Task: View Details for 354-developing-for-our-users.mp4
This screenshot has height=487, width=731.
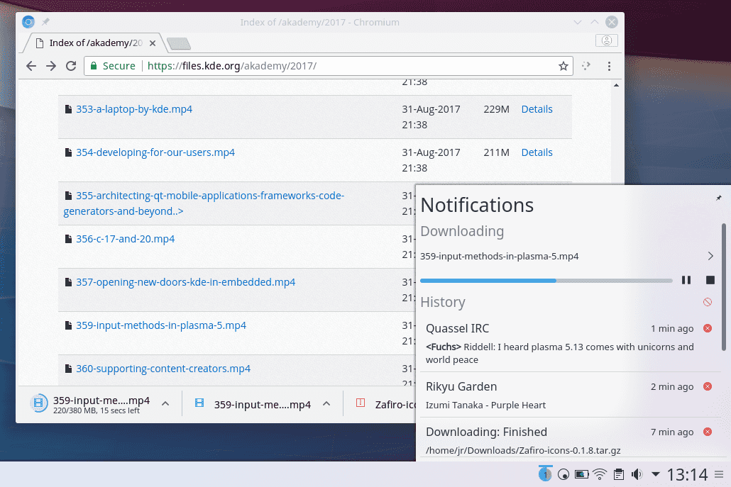Action: coord(537,152)
